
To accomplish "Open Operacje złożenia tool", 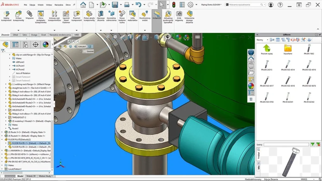I will click(101, 16).
